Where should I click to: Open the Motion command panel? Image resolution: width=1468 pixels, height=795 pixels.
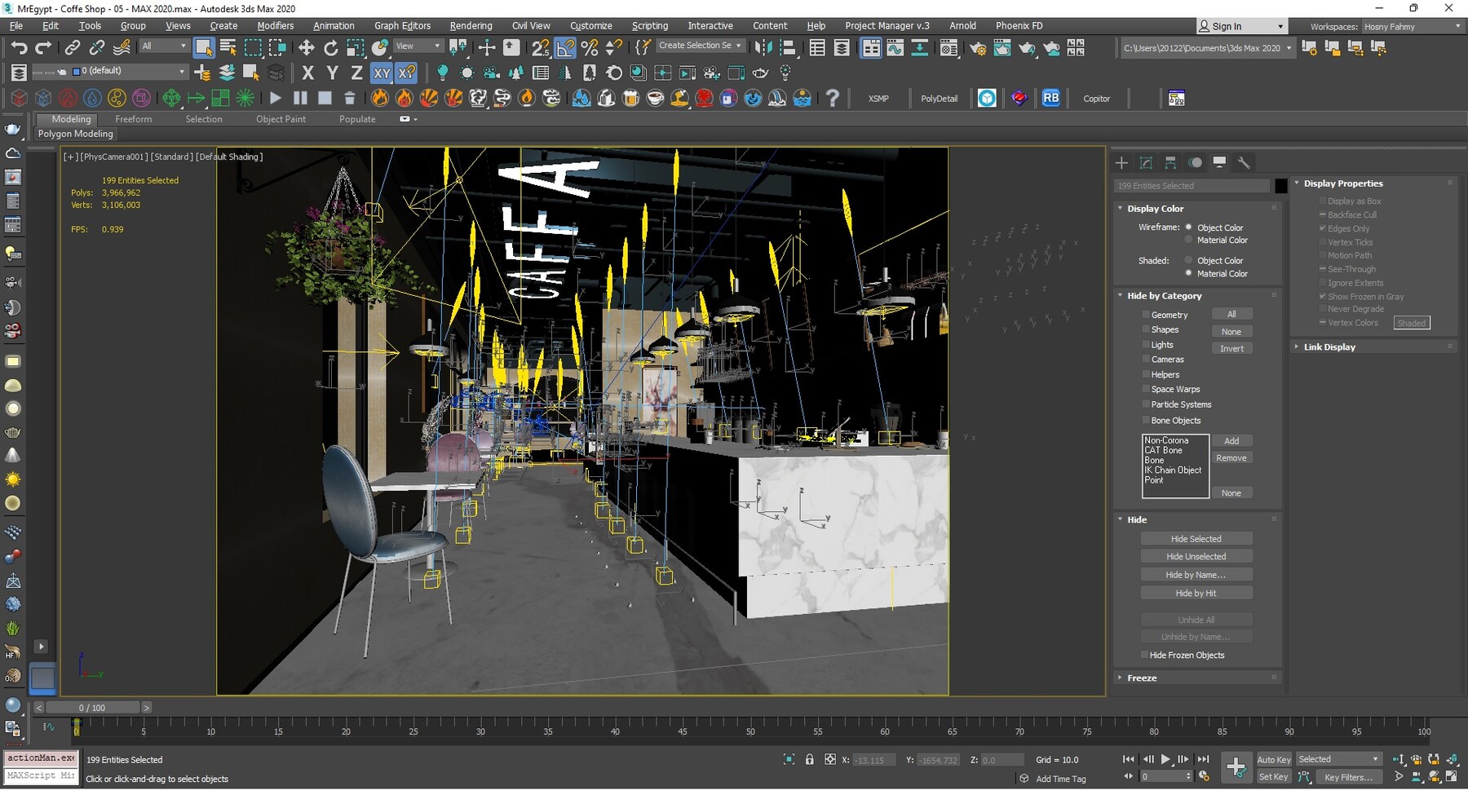click(x=1196, y=162)
